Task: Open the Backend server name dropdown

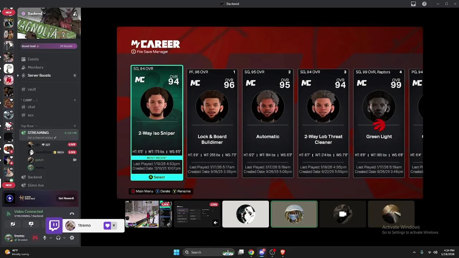Action: point(37,14)
